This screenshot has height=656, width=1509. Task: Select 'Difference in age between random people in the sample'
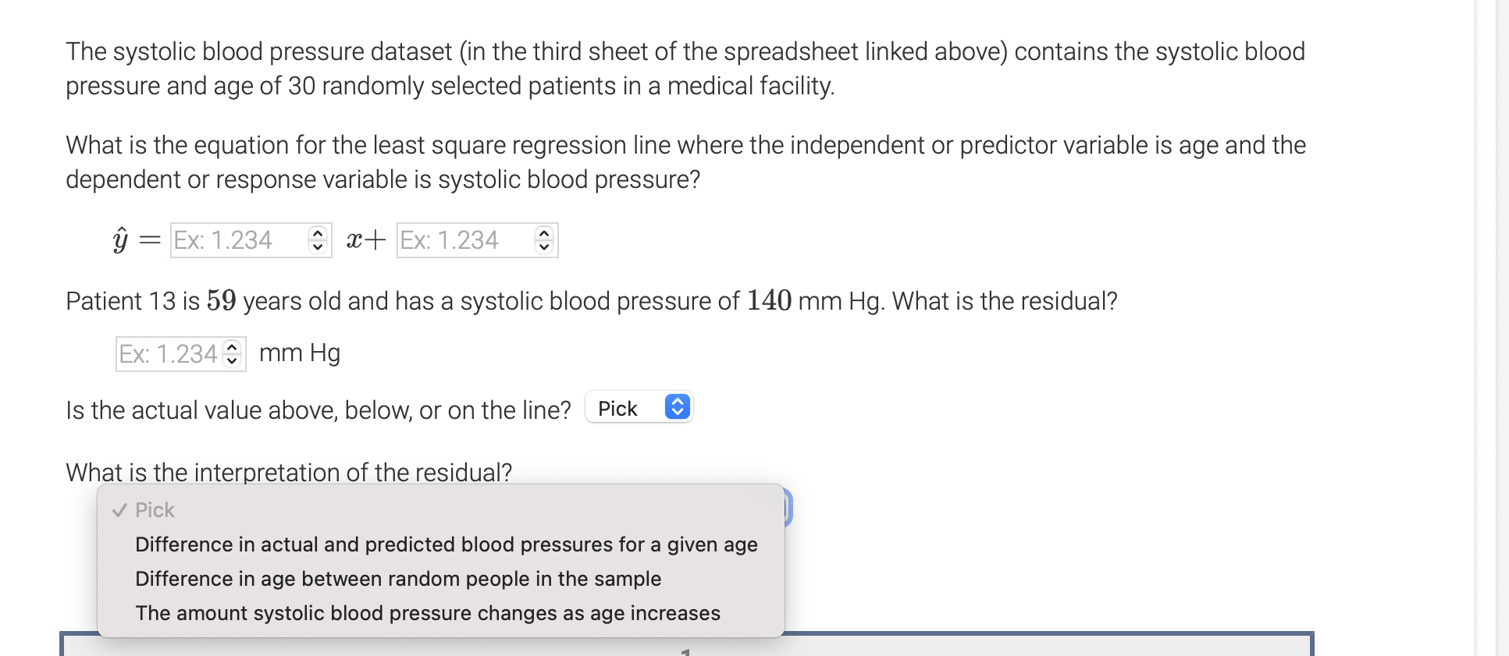pos(398,579)
